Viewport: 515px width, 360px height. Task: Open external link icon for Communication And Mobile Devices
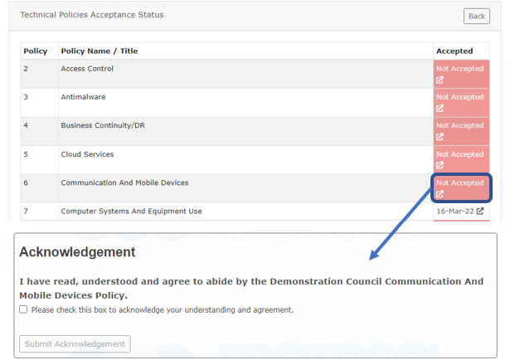440,194
